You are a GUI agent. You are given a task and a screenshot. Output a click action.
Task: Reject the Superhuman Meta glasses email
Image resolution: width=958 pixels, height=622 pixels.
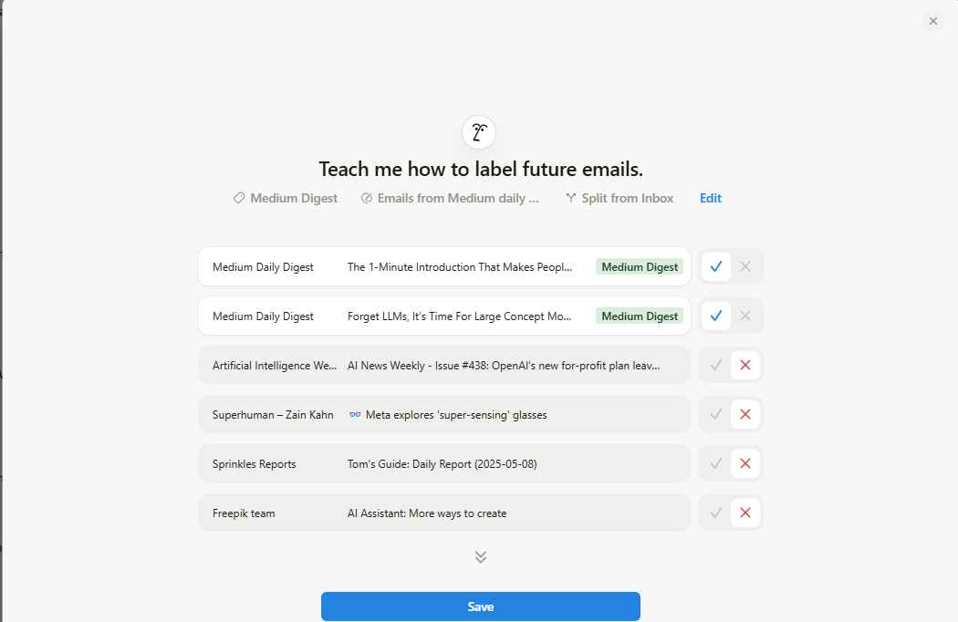745,414
